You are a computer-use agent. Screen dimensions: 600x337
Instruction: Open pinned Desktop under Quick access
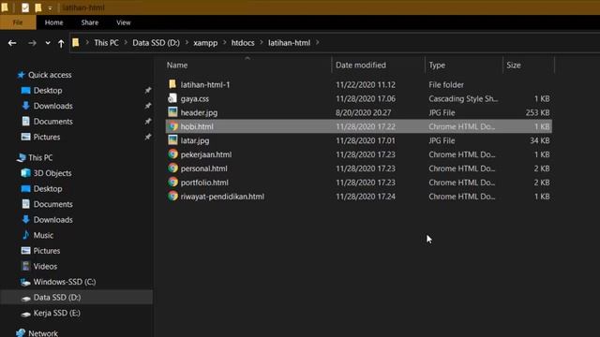point(48,91)
